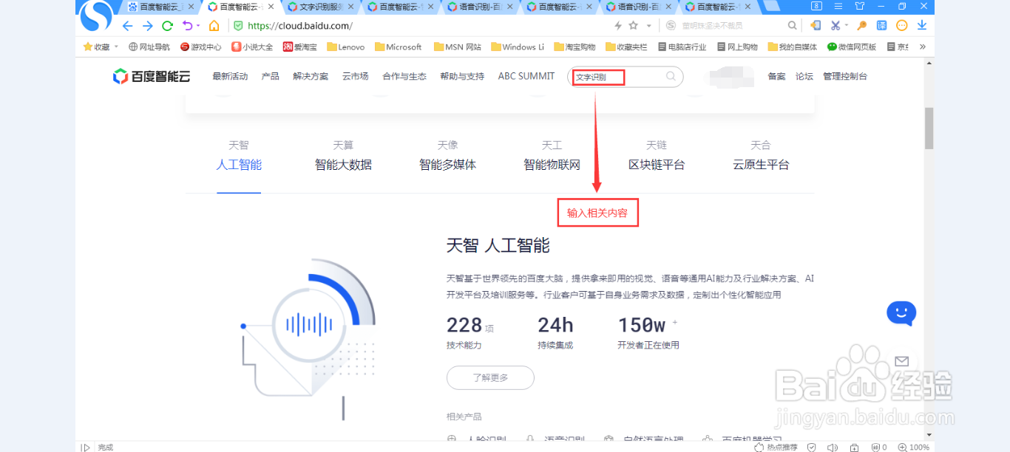Click the green security shield in address bar
The height and width of the screenshot is (452, 1010).
tap(238, 26)
